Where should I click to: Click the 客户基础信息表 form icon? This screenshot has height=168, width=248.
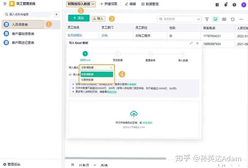(x=6, y=33)
